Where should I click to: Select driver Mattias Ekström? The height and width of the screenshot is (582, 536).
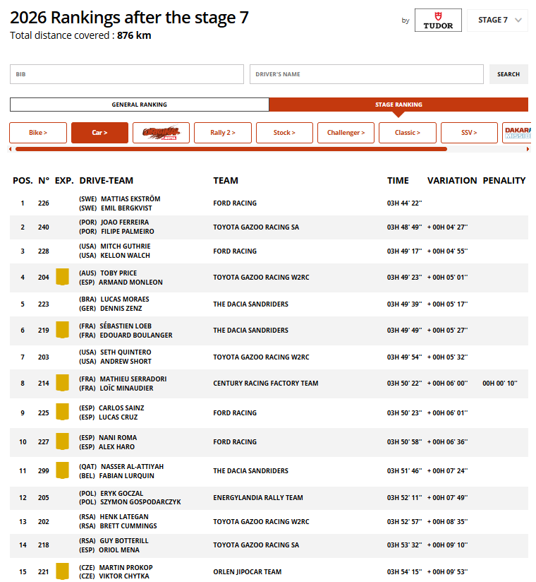(130, 199)
